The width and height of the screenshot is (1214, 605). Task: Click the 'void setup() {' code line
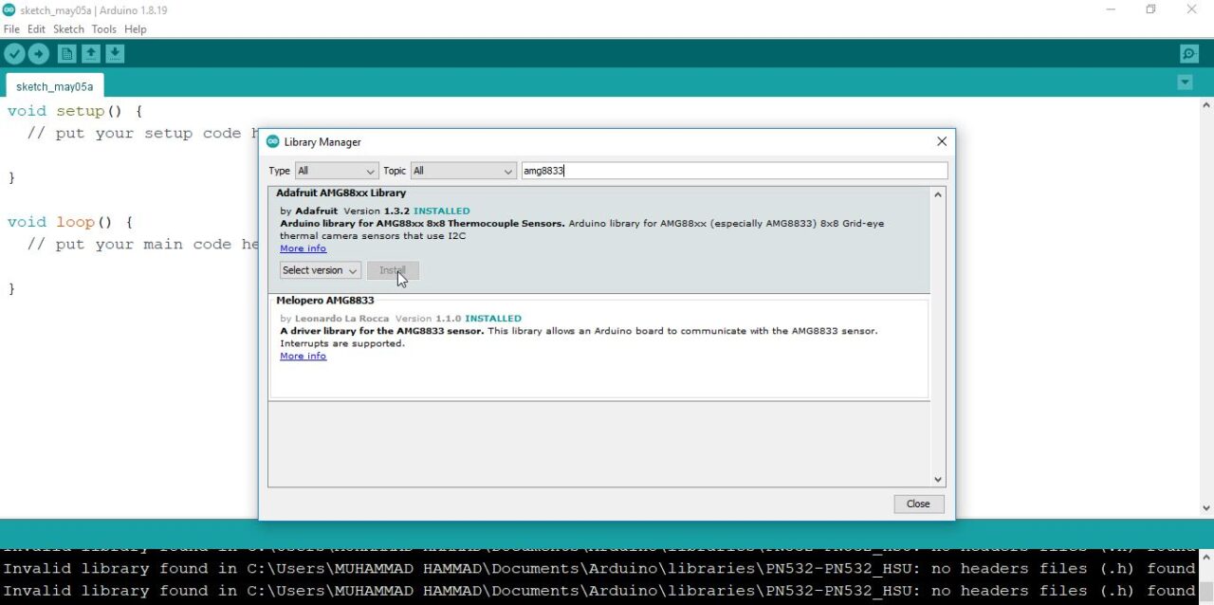click(76, 111)
